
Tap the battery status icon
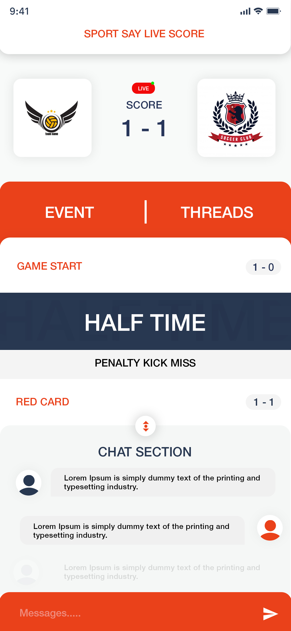tap(273, 11)
